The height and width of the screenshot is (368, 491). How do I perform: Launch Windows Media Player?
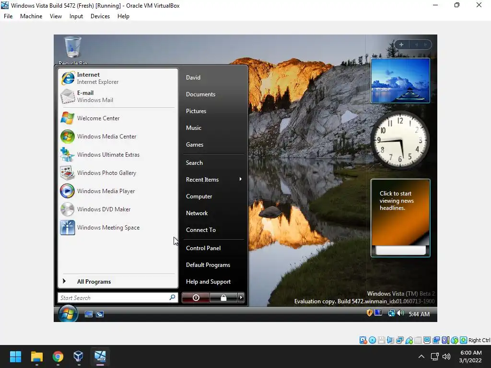(x=118, y=191)
